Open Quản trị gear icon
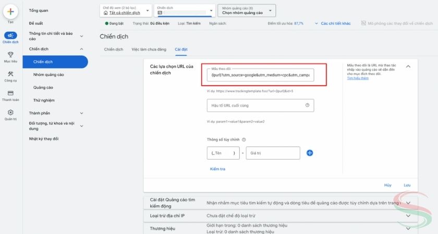 pyautogui.click(x=10, y=112)
